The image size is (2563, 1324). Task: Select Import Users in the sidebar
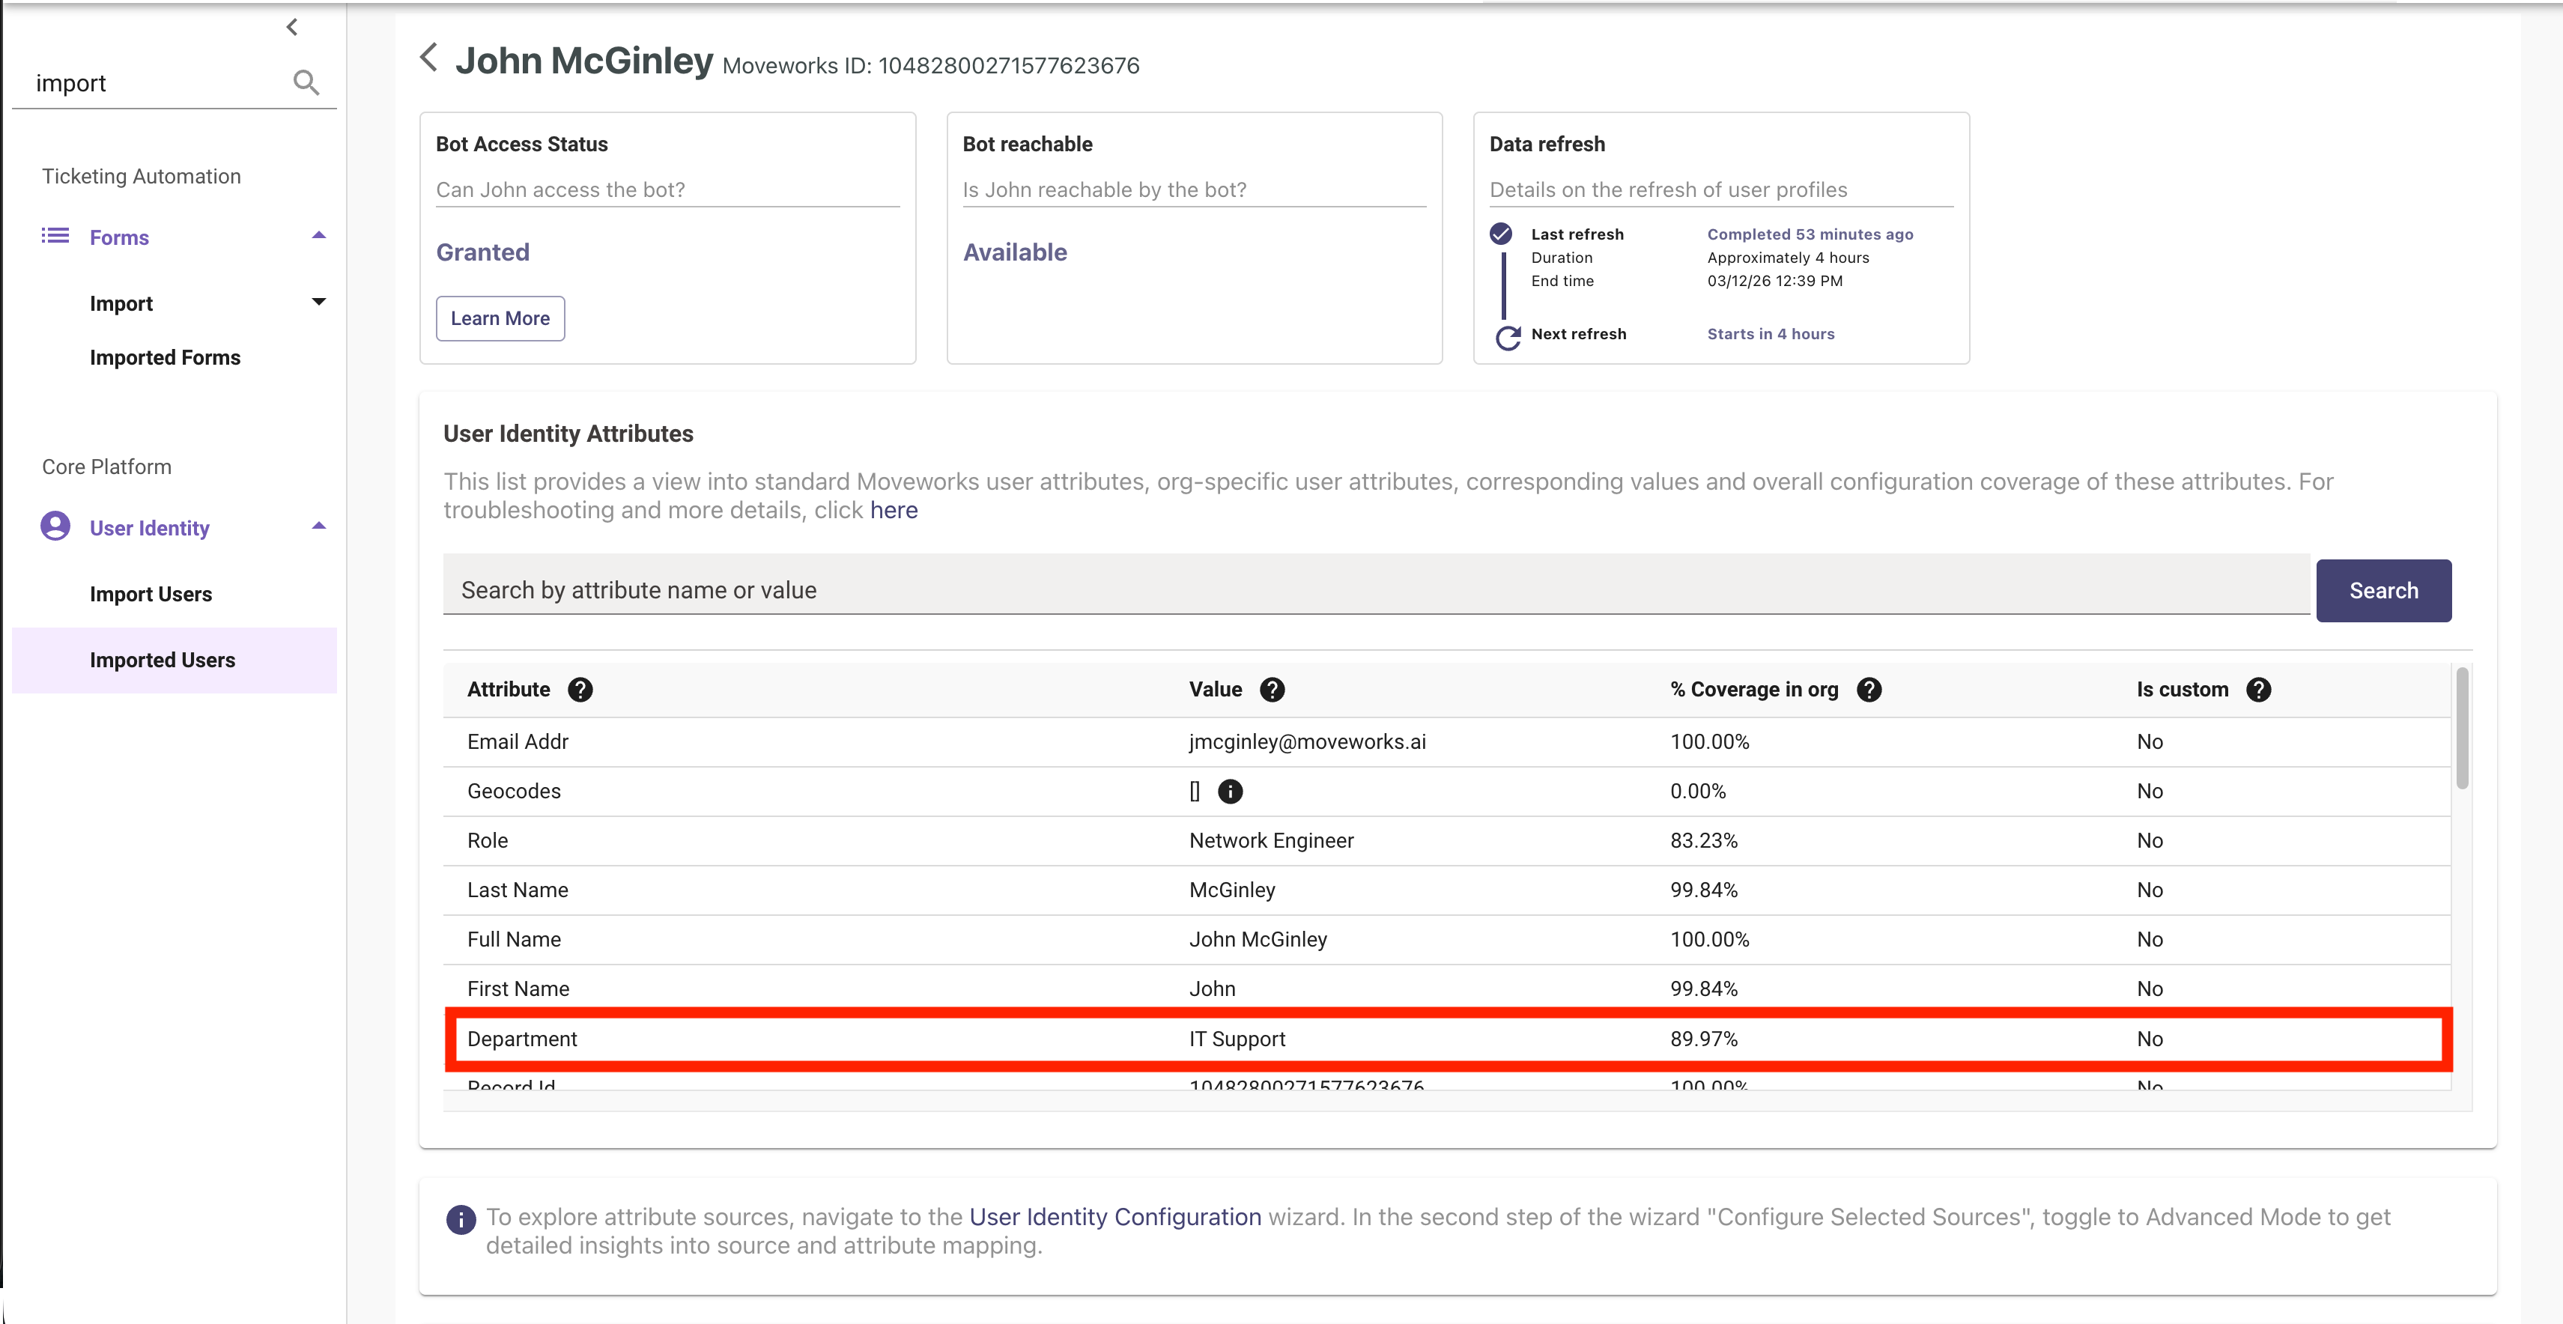click(151, 594)
